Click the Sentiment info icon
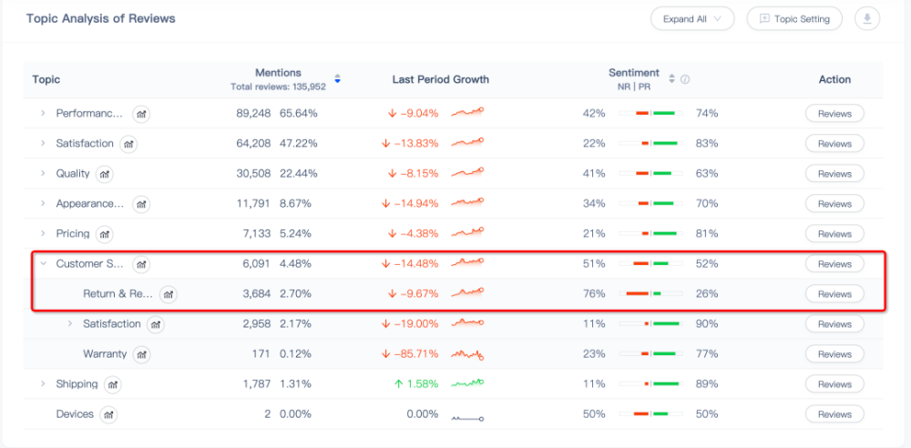Viewport: 911px width, 448px height. coord(685,79)
